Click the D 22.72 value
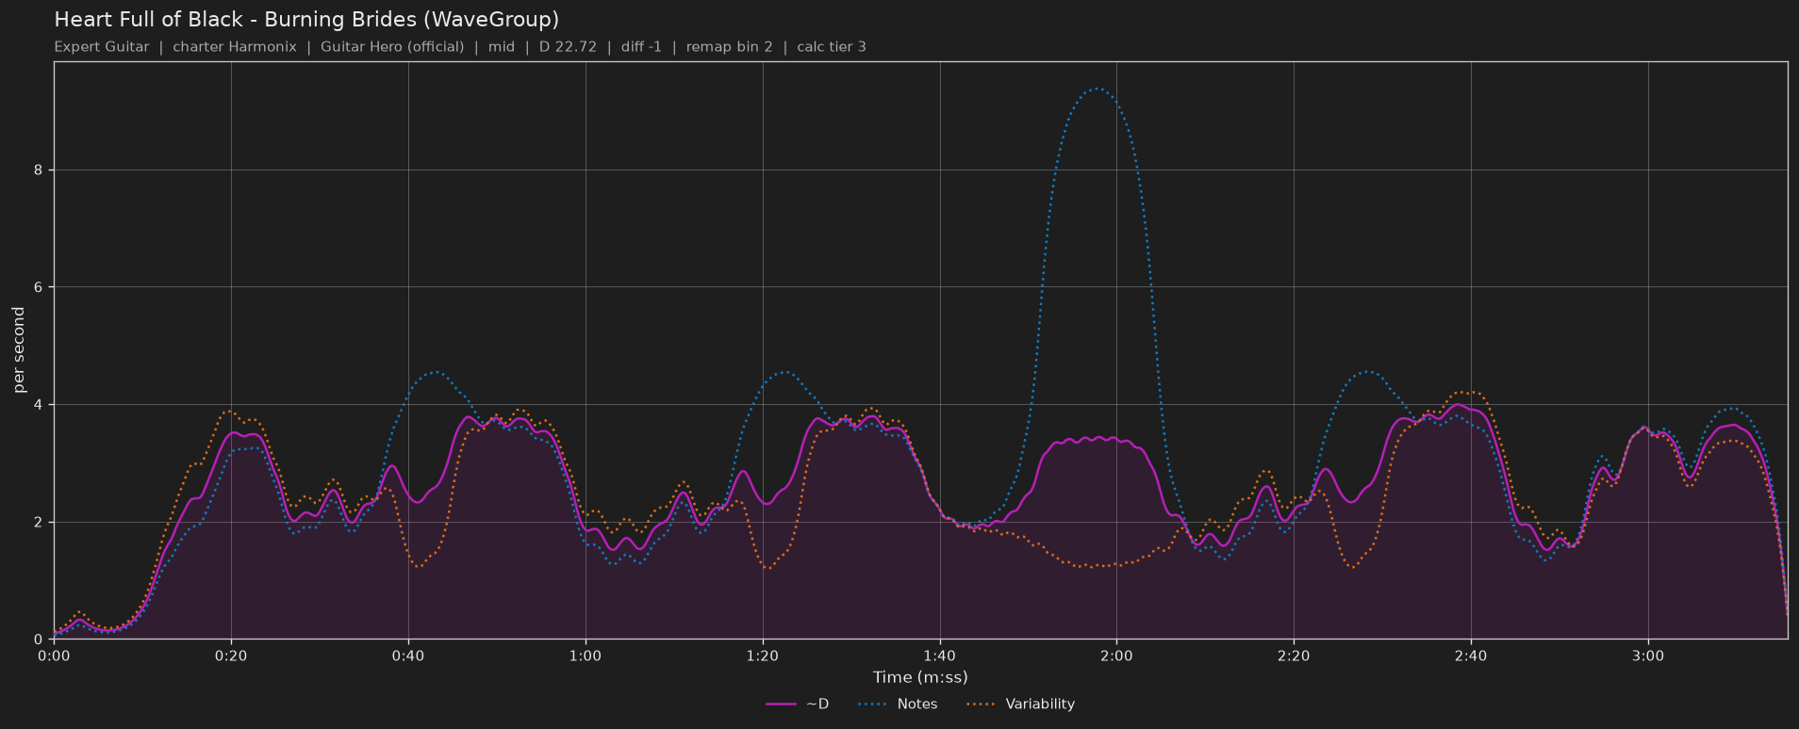The height and width of the screenshot is (729, 1799). (x=568, y=46)
